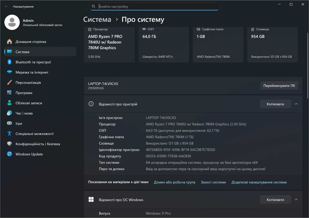Click the Bluetooth icon in sidebar

[9, 62]
